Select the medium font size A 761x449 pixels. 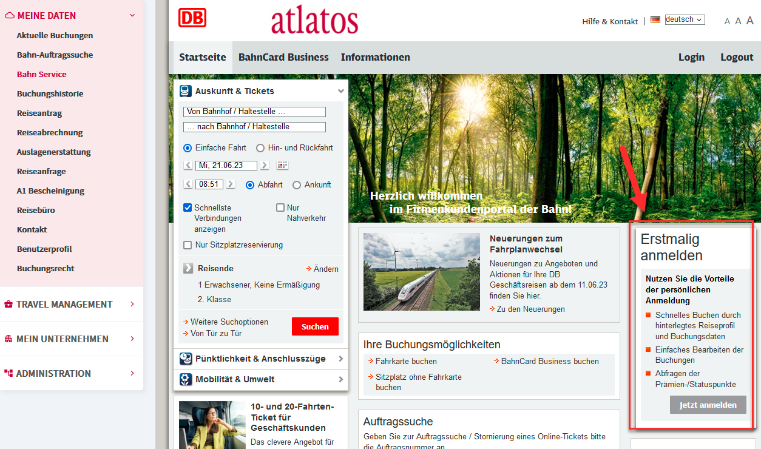coord(738,21)
